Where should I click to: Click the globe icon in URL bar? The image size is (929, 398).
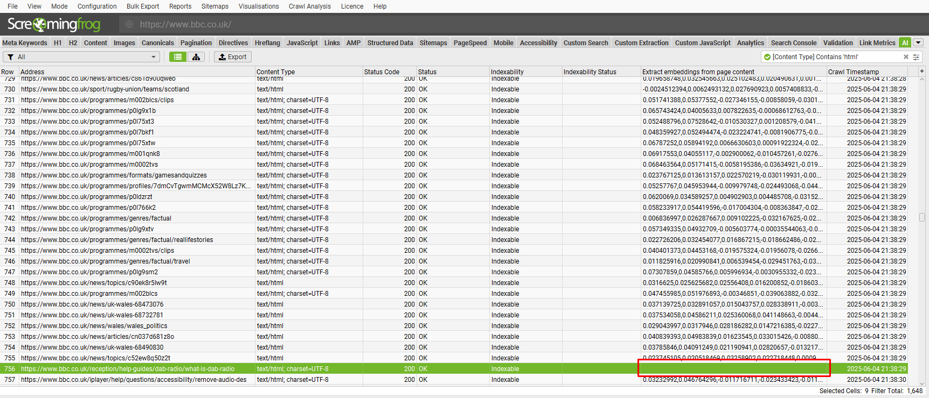click(129, 24)
